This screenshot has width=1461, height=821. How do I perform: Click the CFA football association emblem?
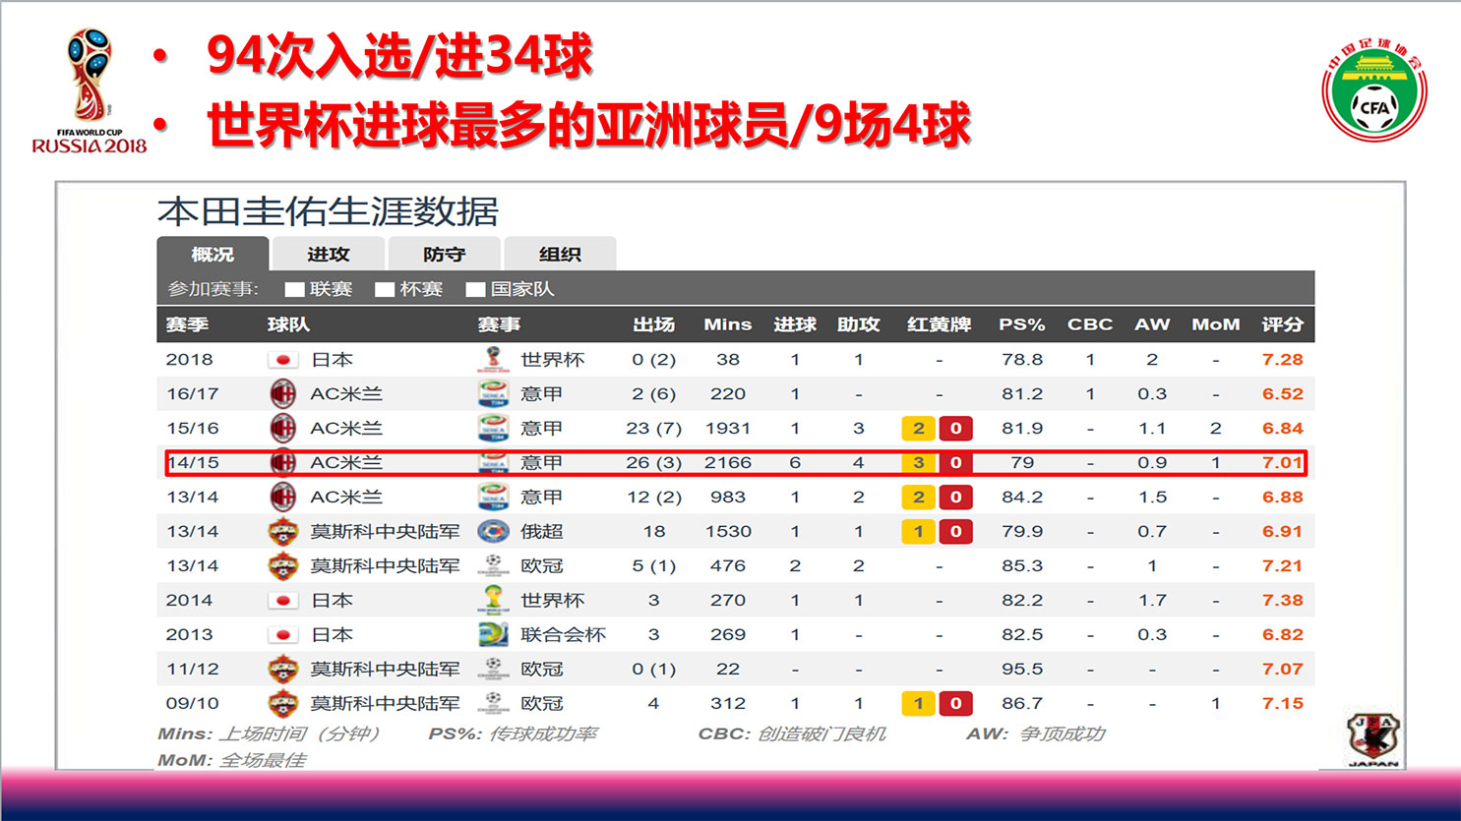pos(1373,91)
